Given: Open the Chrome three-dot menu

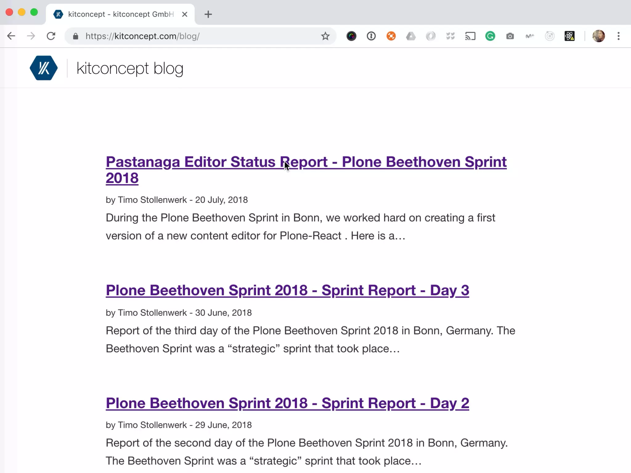Looking at the screenshot, I should coord(618,36).
